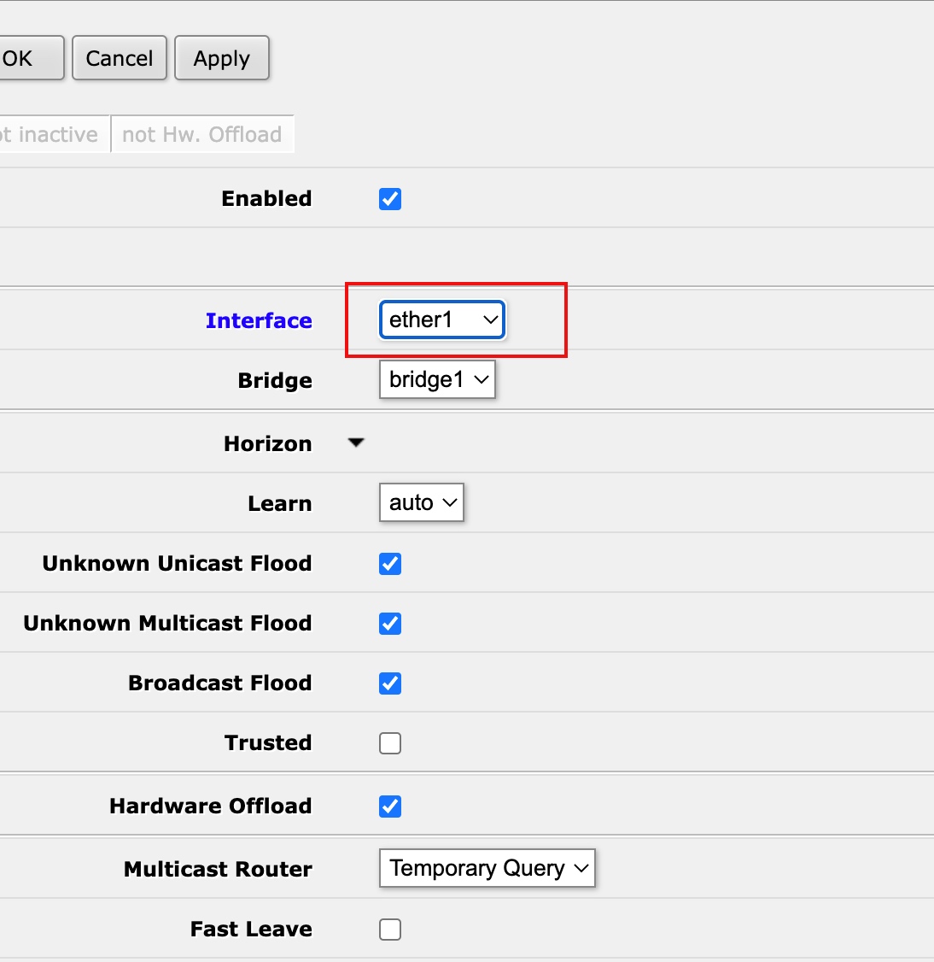This screenshot has height=962, width=934.
Task: Disable the Hardware Offload checkbox
Action: [x=390, y=807]
